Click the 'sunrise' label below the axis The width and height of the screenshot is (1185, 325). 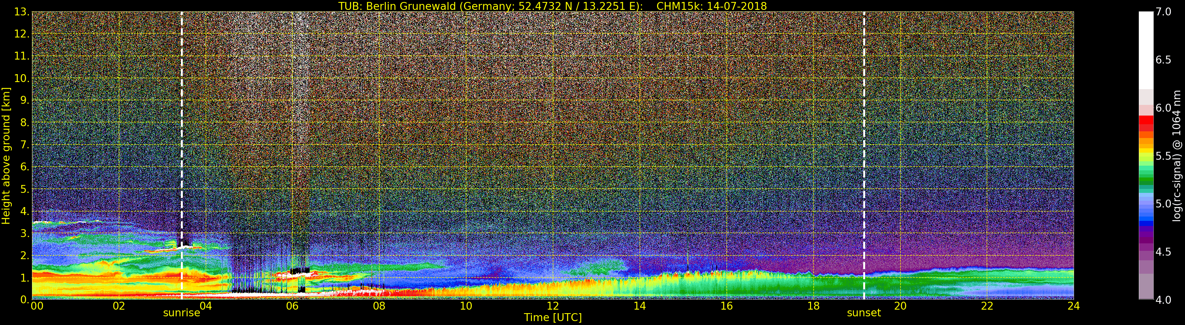(x=182, y=313)
